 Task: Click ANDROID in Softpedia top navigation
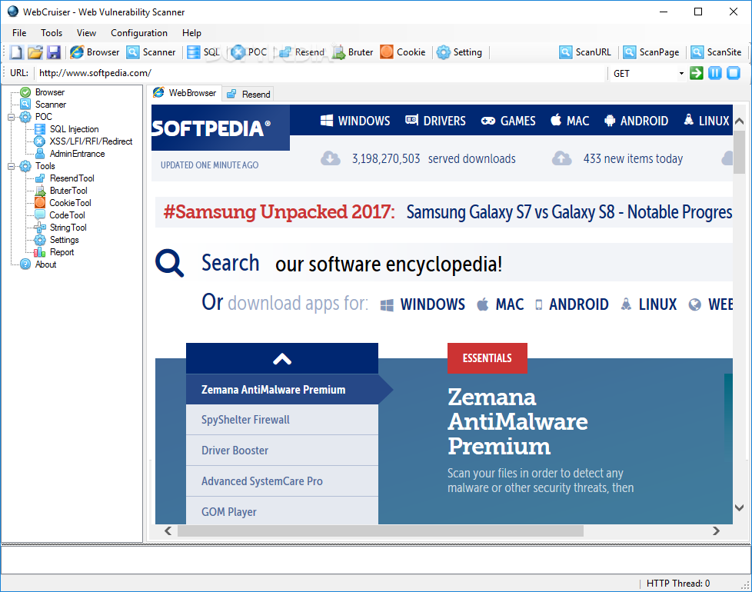pyautogui.click(x=637, y=121)
